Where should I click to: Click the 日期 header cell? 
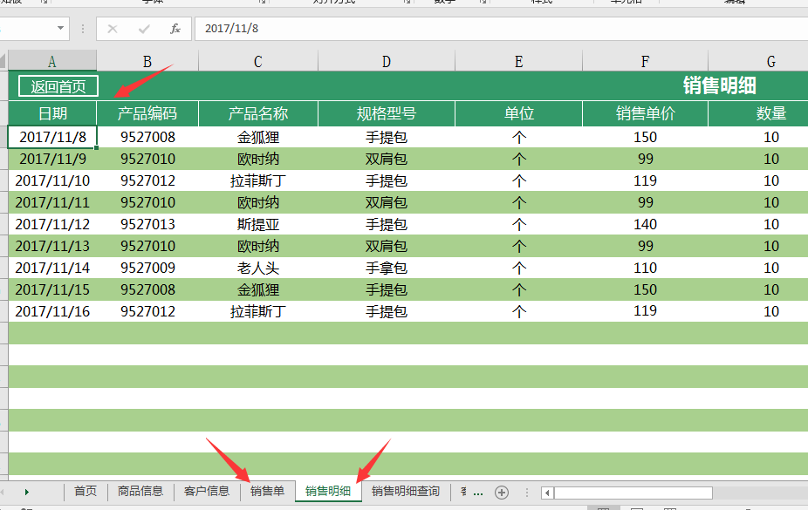pyautogui.click(x=52, y=113)
